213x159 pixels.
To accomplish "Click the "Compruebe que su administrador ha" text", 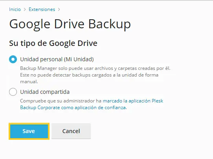I will click(61, 101).
